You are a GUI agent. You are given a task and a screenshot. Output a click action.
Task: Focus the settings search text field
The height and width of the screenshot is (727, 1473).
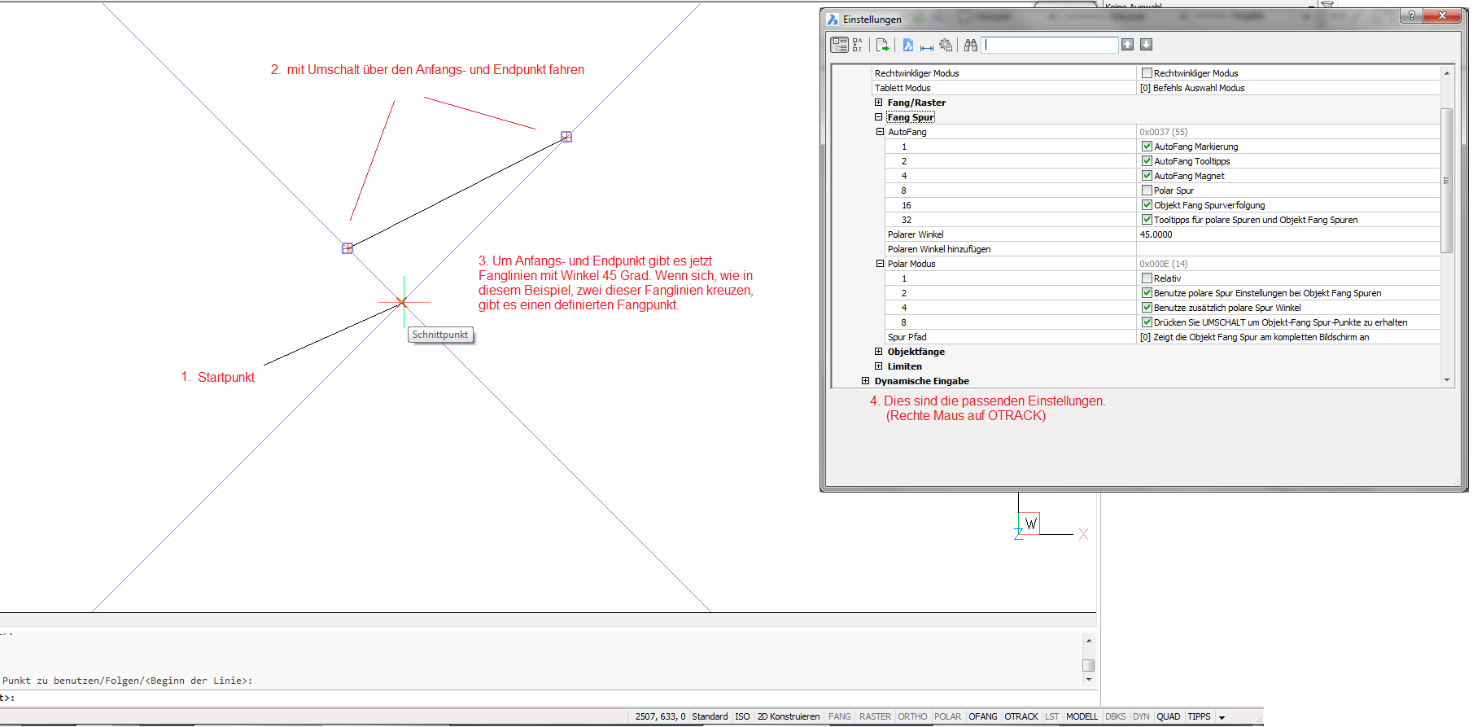(x=1050, y=45)
